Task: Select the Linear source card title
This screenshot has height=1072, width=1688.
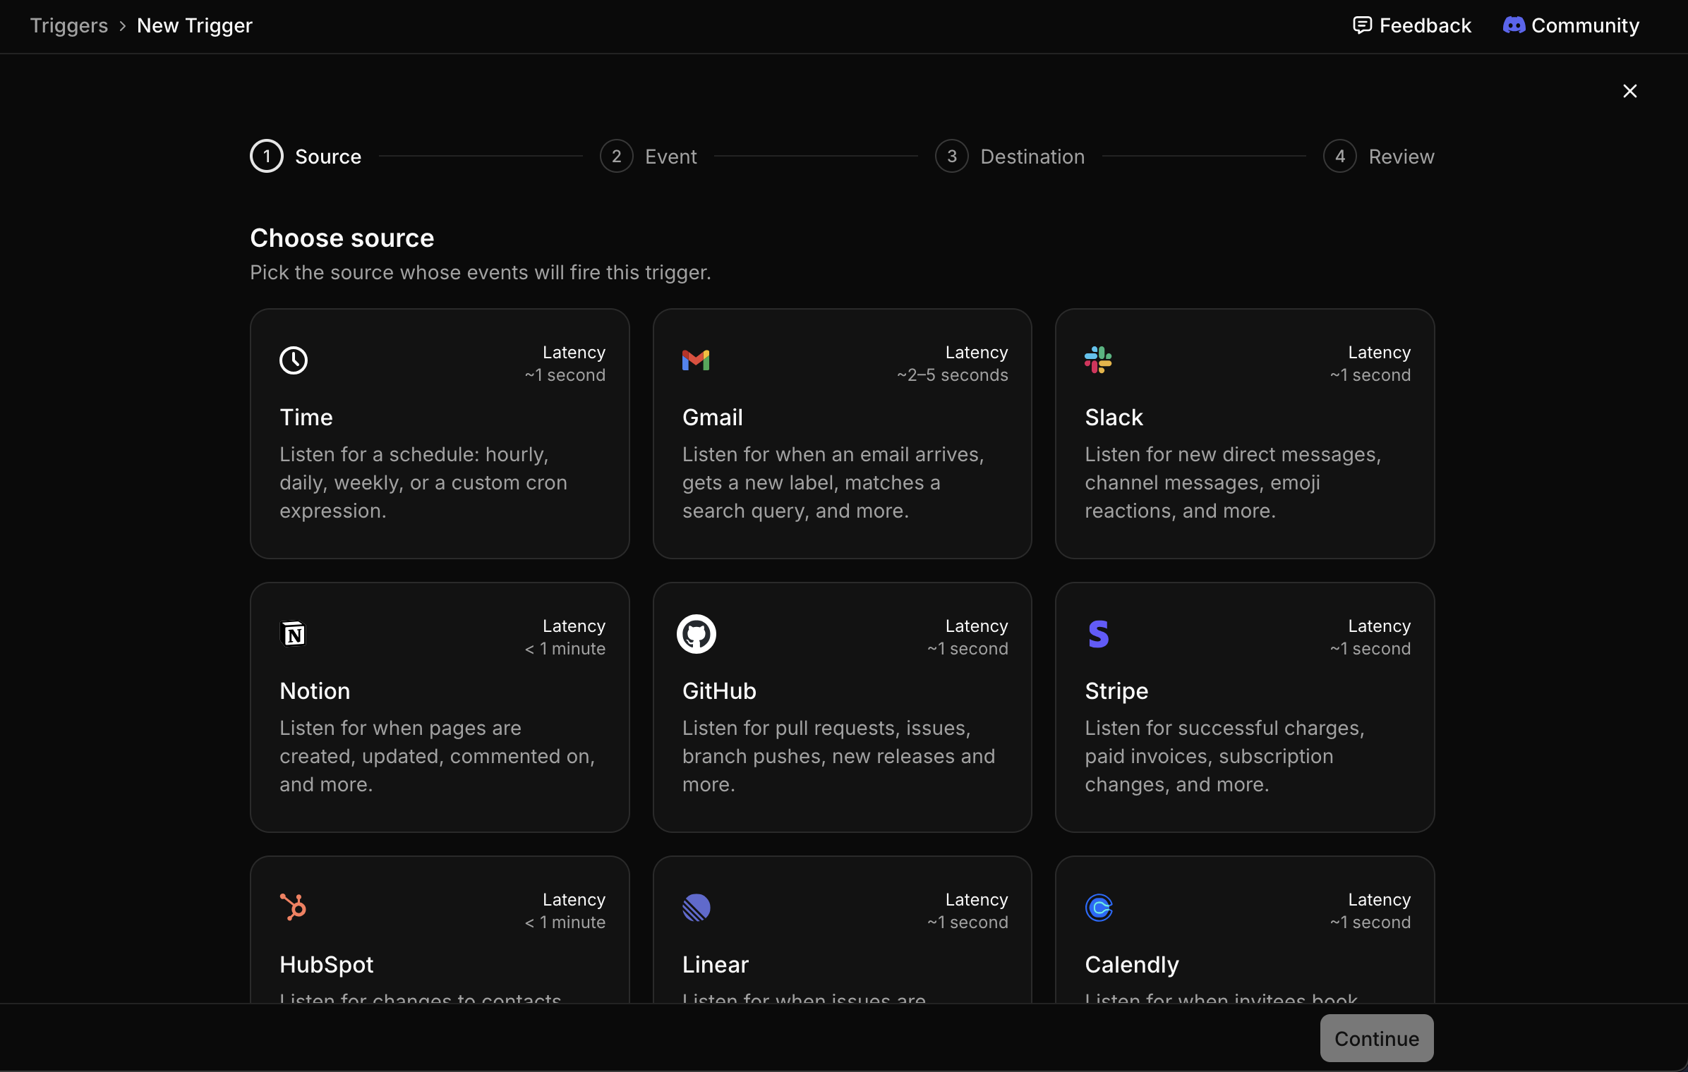Action: point(715,965)
